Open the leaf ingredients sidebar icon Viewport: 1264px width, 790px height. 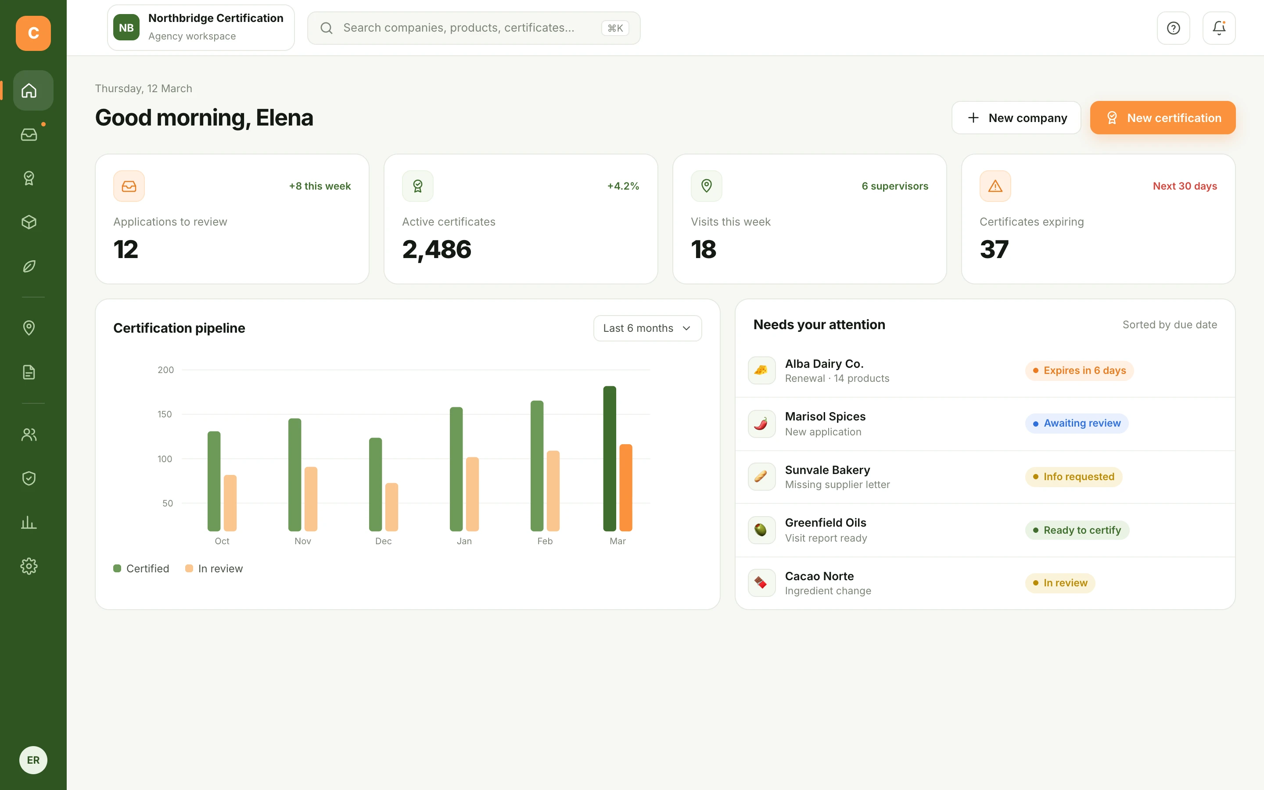pyautogui.click(x=29, y=266)
